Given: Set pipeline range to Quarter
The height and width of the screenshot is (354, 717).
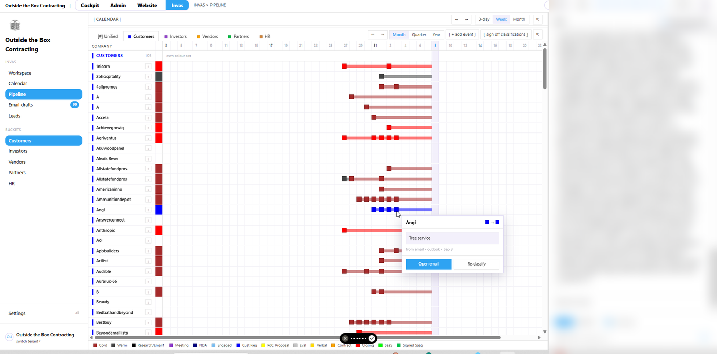Looking at the screenshot, I should point(419,35).
